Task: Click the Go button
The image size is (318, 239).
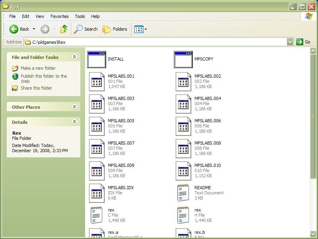Action: click(303, 42)
